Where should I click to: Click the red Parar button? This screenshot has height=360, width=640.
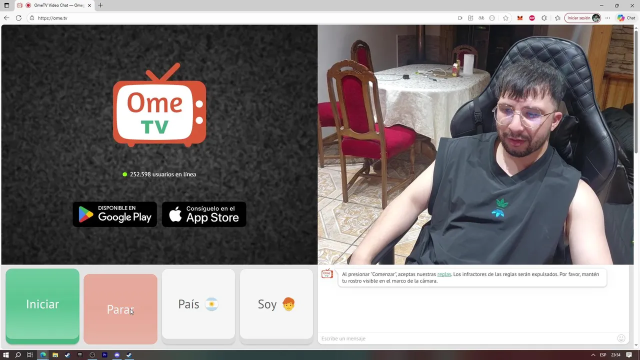tap(120, 309)
